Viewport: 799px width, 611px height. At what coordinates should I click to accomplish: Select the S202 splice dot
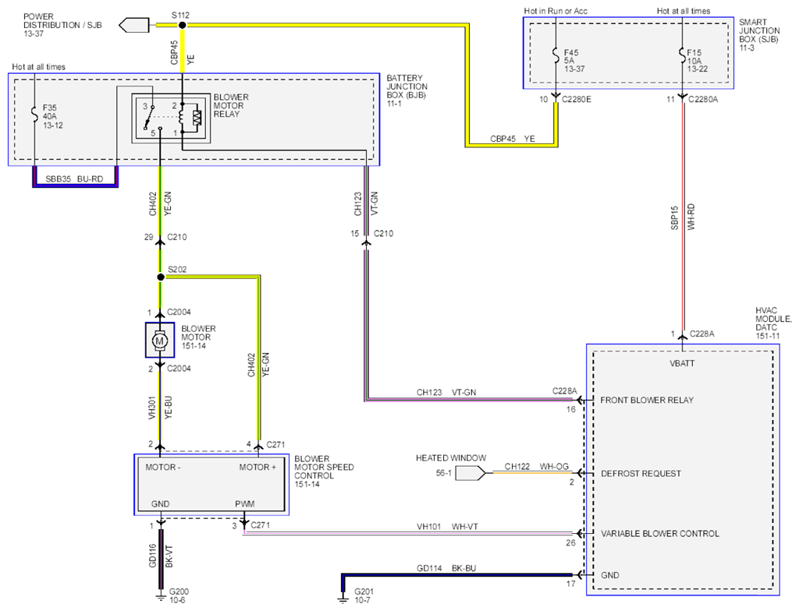161,277
